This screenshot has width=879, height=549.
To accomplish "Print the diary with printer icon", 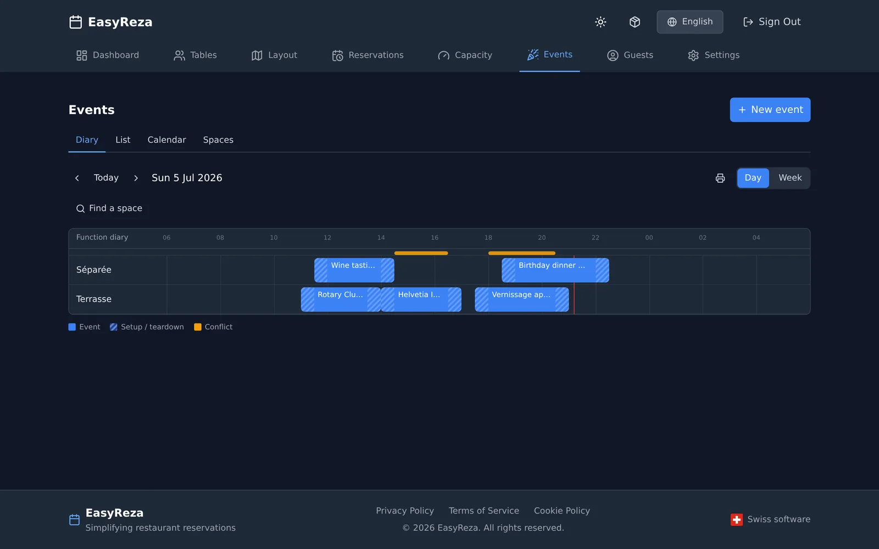I will (x=720, y=178).
